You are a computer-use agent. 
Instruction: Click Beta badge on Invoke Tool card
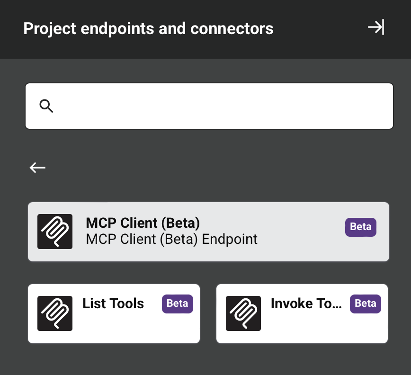click(366, 304)
